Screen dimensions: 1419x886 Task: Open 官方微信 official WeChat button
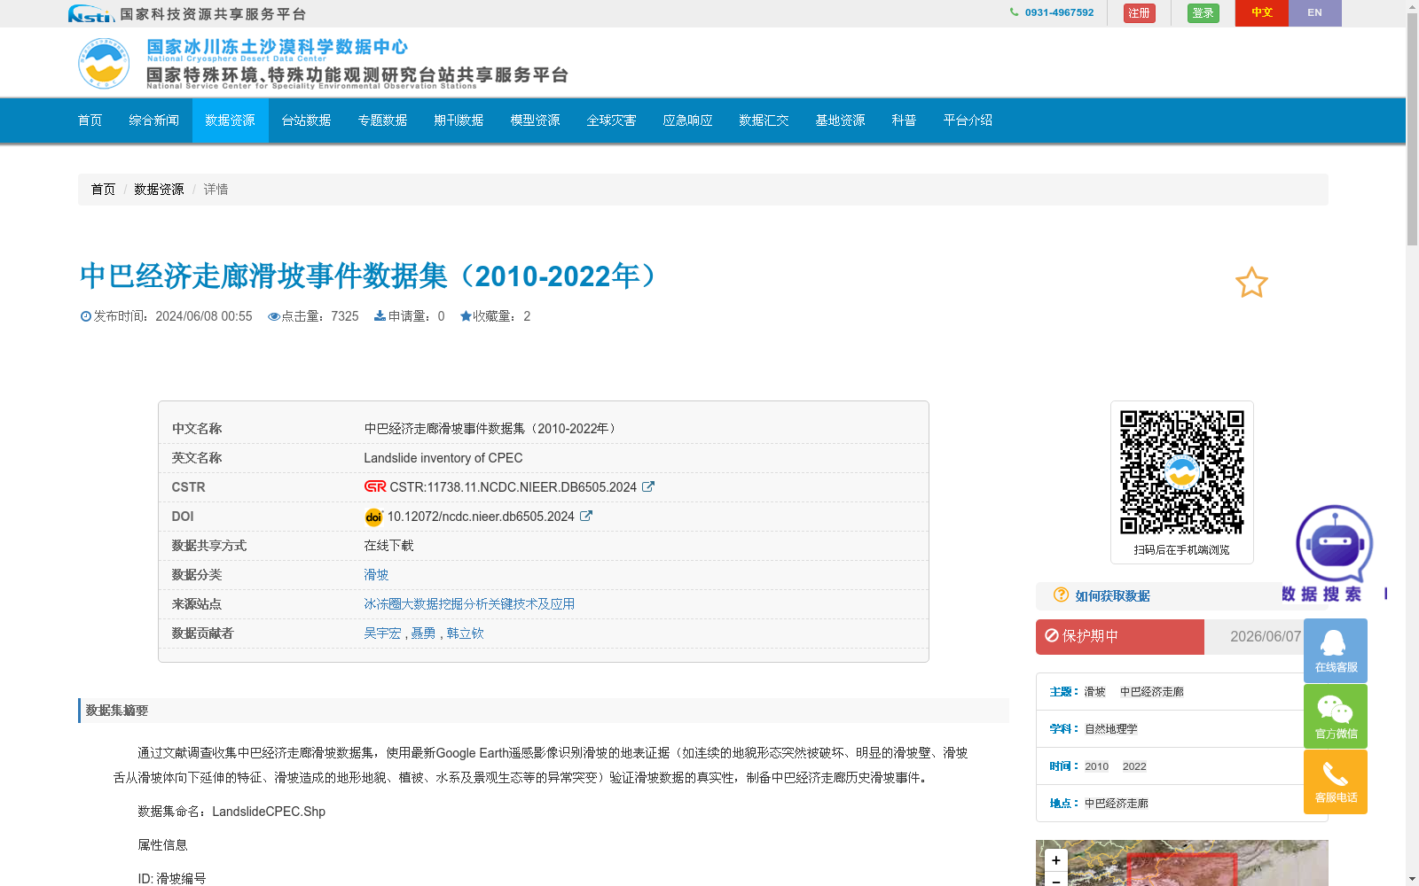tap(1336, 716)
